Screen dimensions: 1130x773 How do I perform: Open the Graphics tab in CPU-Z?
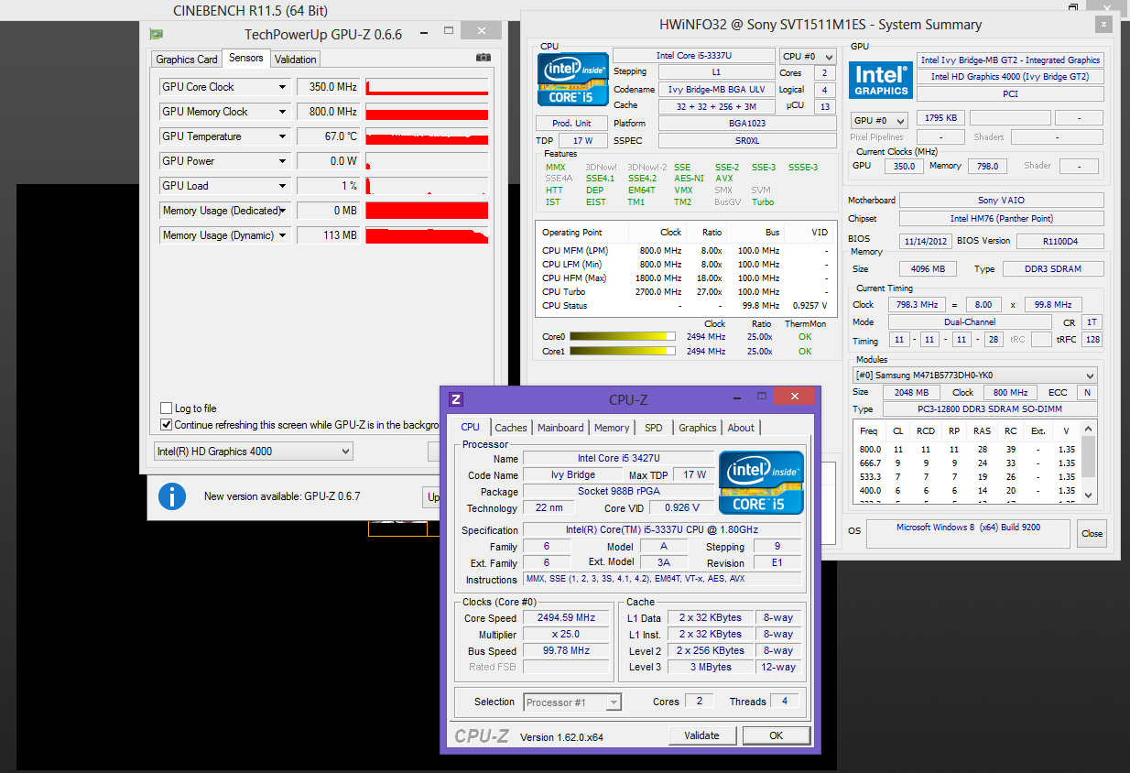click(698, 428)
